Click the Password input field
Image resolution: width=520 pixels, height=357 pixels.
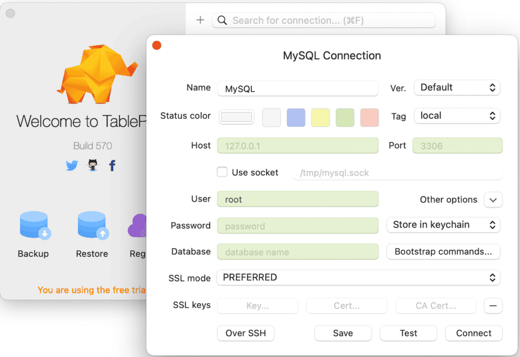pos(298,226)
